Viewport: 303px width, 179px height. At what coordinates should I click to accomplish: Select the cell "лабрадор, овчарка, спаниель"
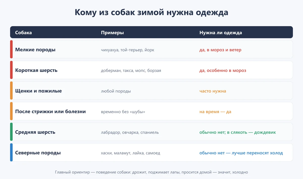[130, 132]
